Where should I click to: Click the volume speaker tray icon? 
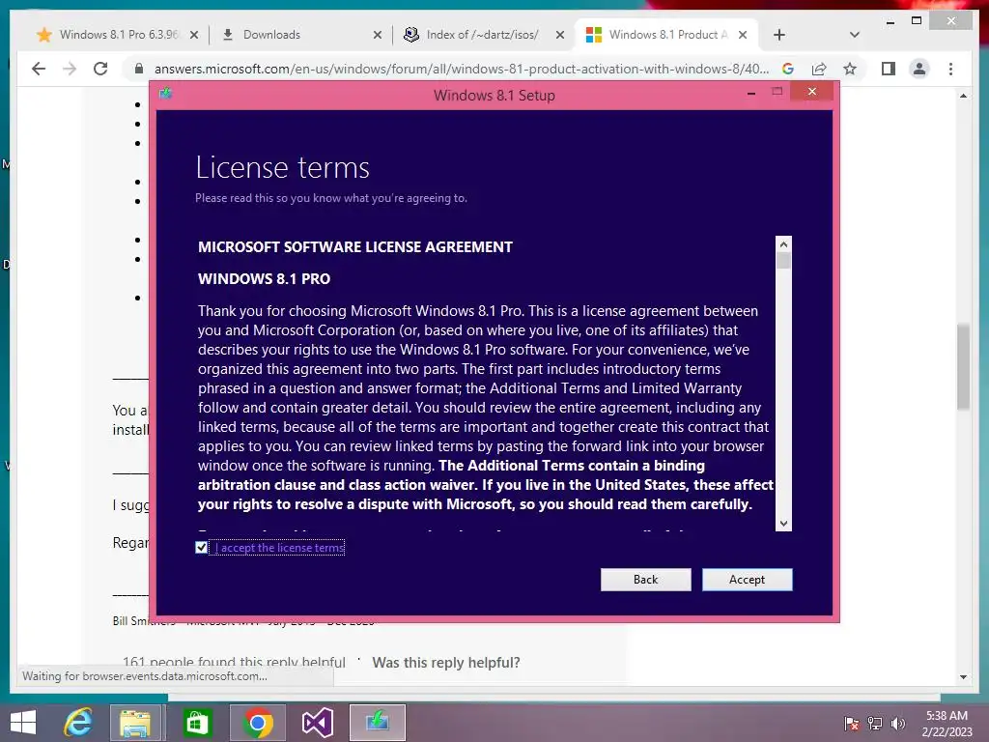click(897, 724)
